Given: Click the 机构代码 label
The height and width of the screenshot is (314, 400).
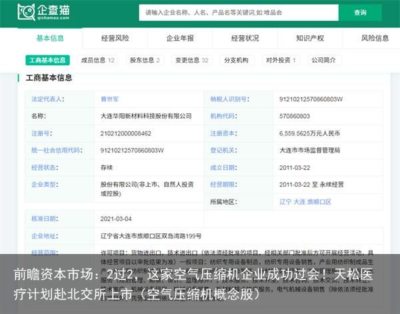Looking at the screenshot, I should (223, 116).
